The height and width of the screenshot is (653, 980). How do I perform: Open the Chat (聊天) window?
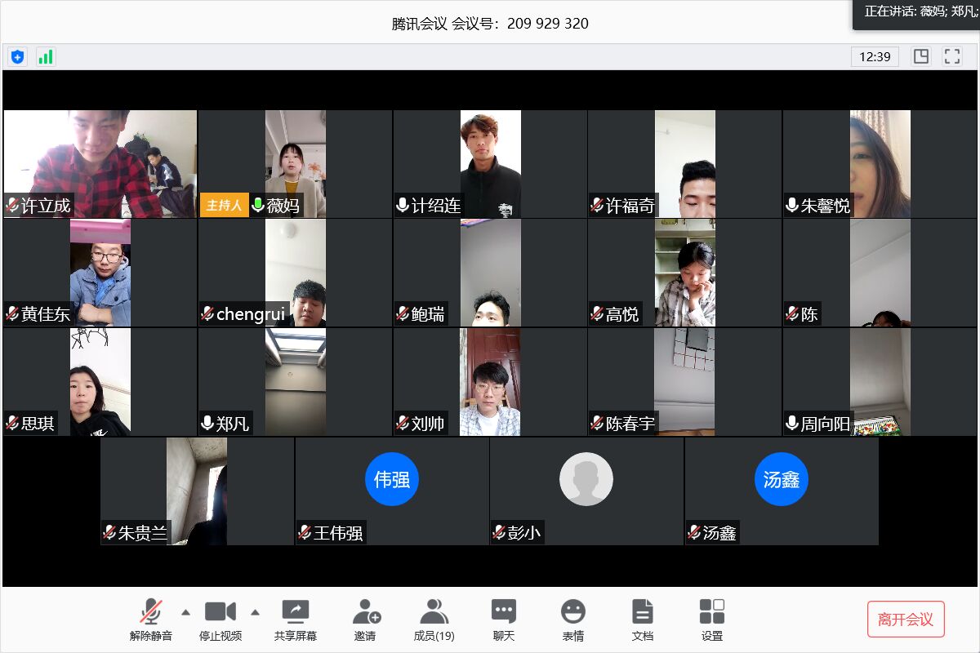[503, 620]
